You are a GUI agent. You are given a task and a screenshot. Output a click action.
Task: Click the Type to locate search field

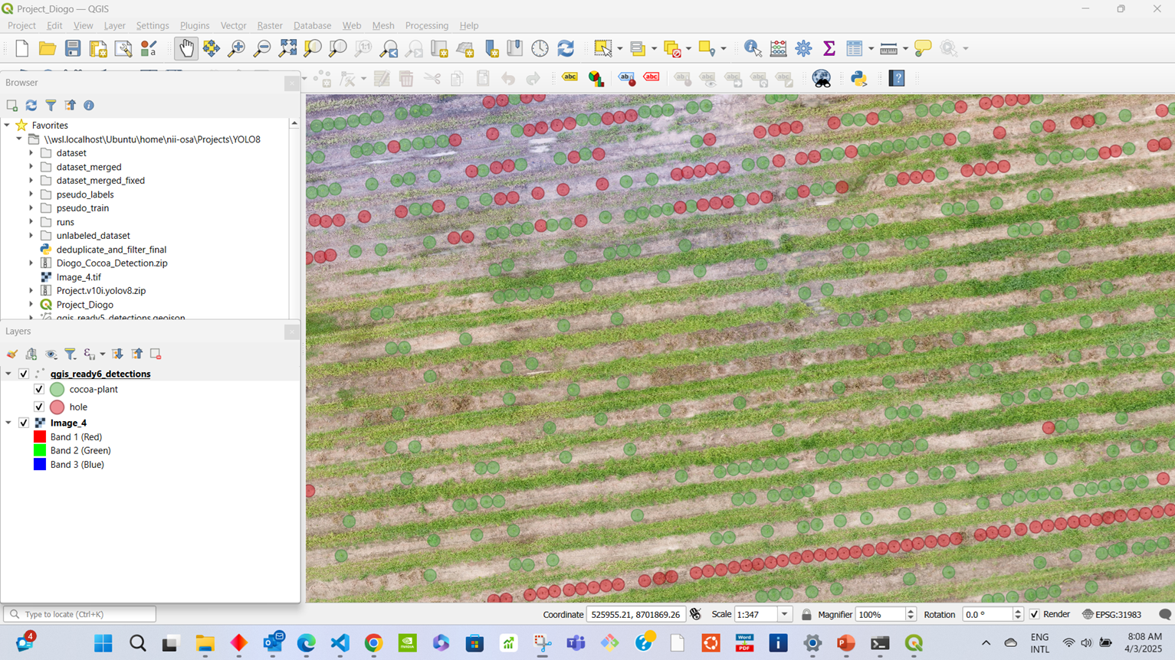coord(80,614)
